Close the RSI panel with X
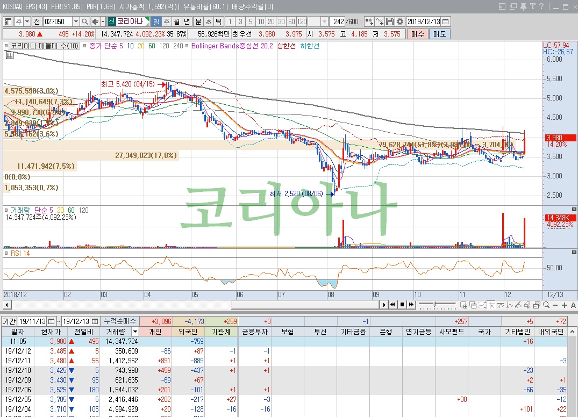The image size is (578, 417). click(x=574, y=253)
